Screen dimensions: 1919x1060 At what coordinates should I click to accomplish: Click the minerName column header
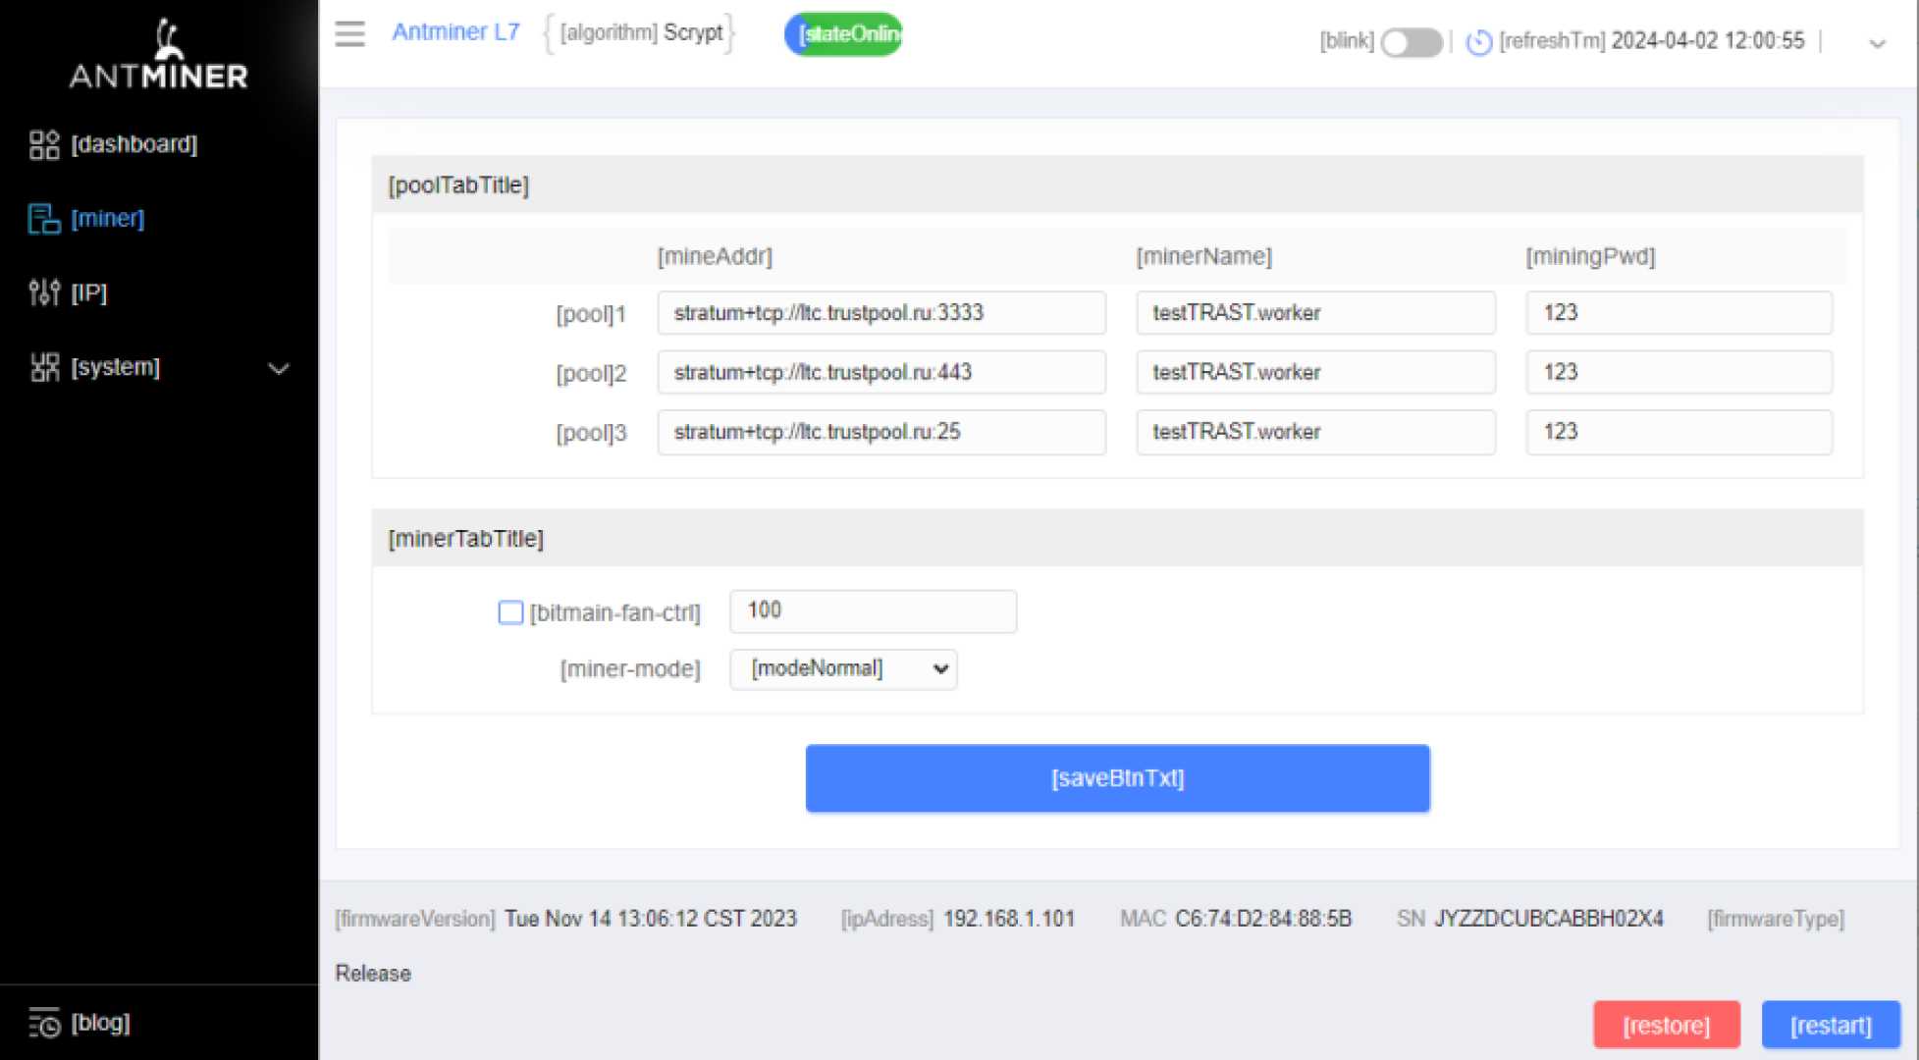coord(1204,257)
